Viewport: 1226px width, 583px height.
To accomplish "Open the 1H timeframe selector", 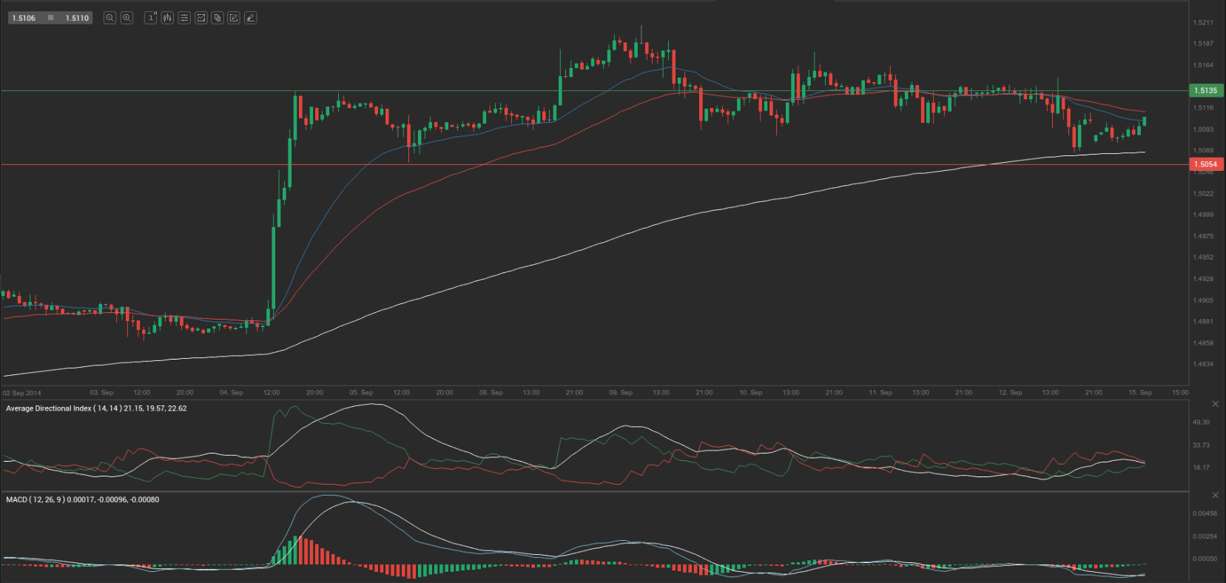I will (151, 18).
